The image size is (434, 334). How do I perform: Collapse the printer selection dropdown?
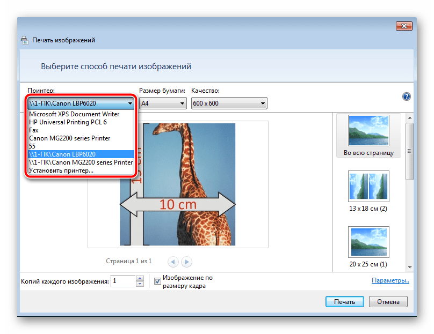[x=130, y=103]
